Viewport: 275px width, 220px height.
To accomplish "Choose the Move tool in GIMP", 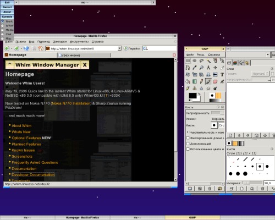I will [x=215, y=68].
